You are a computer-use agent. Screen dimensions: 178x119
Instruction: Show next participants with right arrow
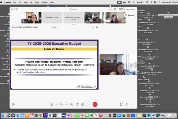[x=128, y=18]
